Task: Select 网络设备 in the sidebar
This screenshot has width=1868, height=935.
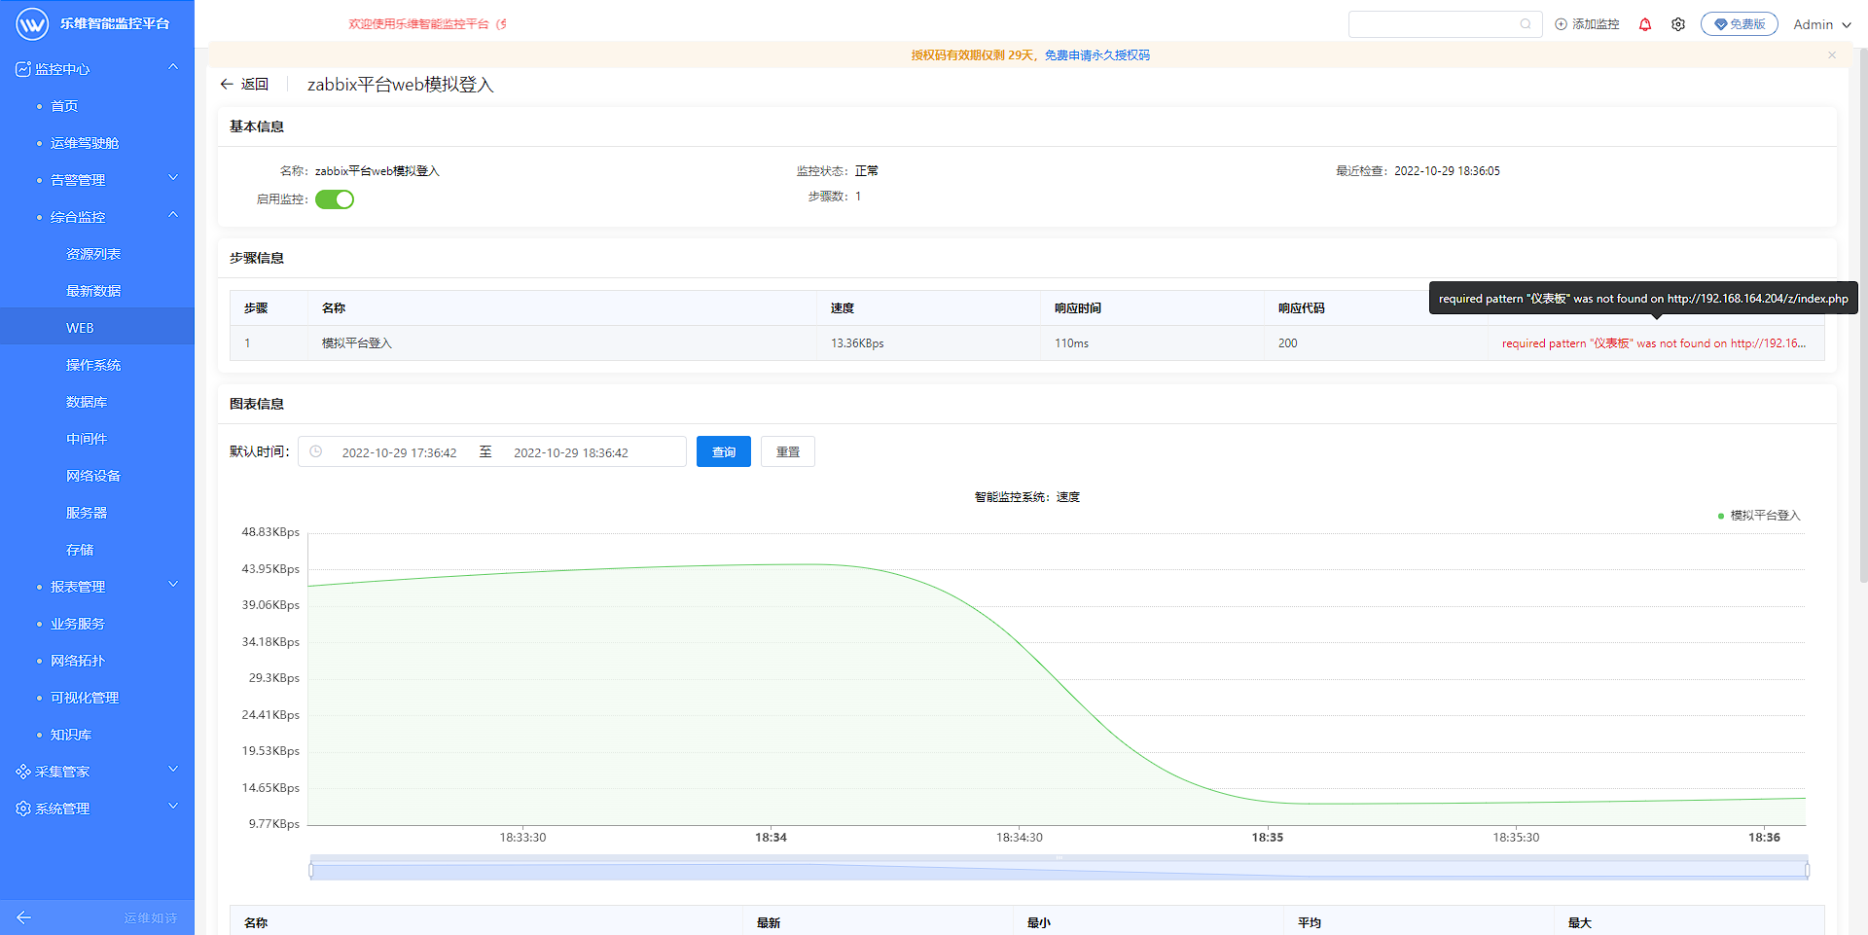Action: coord(93,476)
